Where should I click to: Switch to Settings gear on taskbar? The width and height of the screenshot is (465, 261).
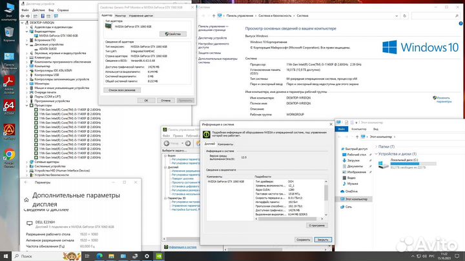point(147,256)
